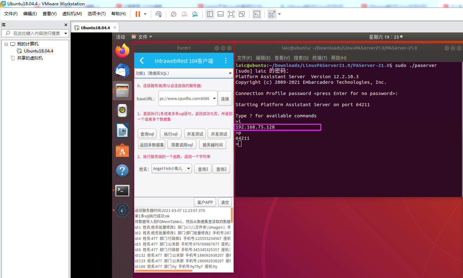
Task: Open Help question-mark dock icon
Action: pyautogui.click(x=122, y=171)
